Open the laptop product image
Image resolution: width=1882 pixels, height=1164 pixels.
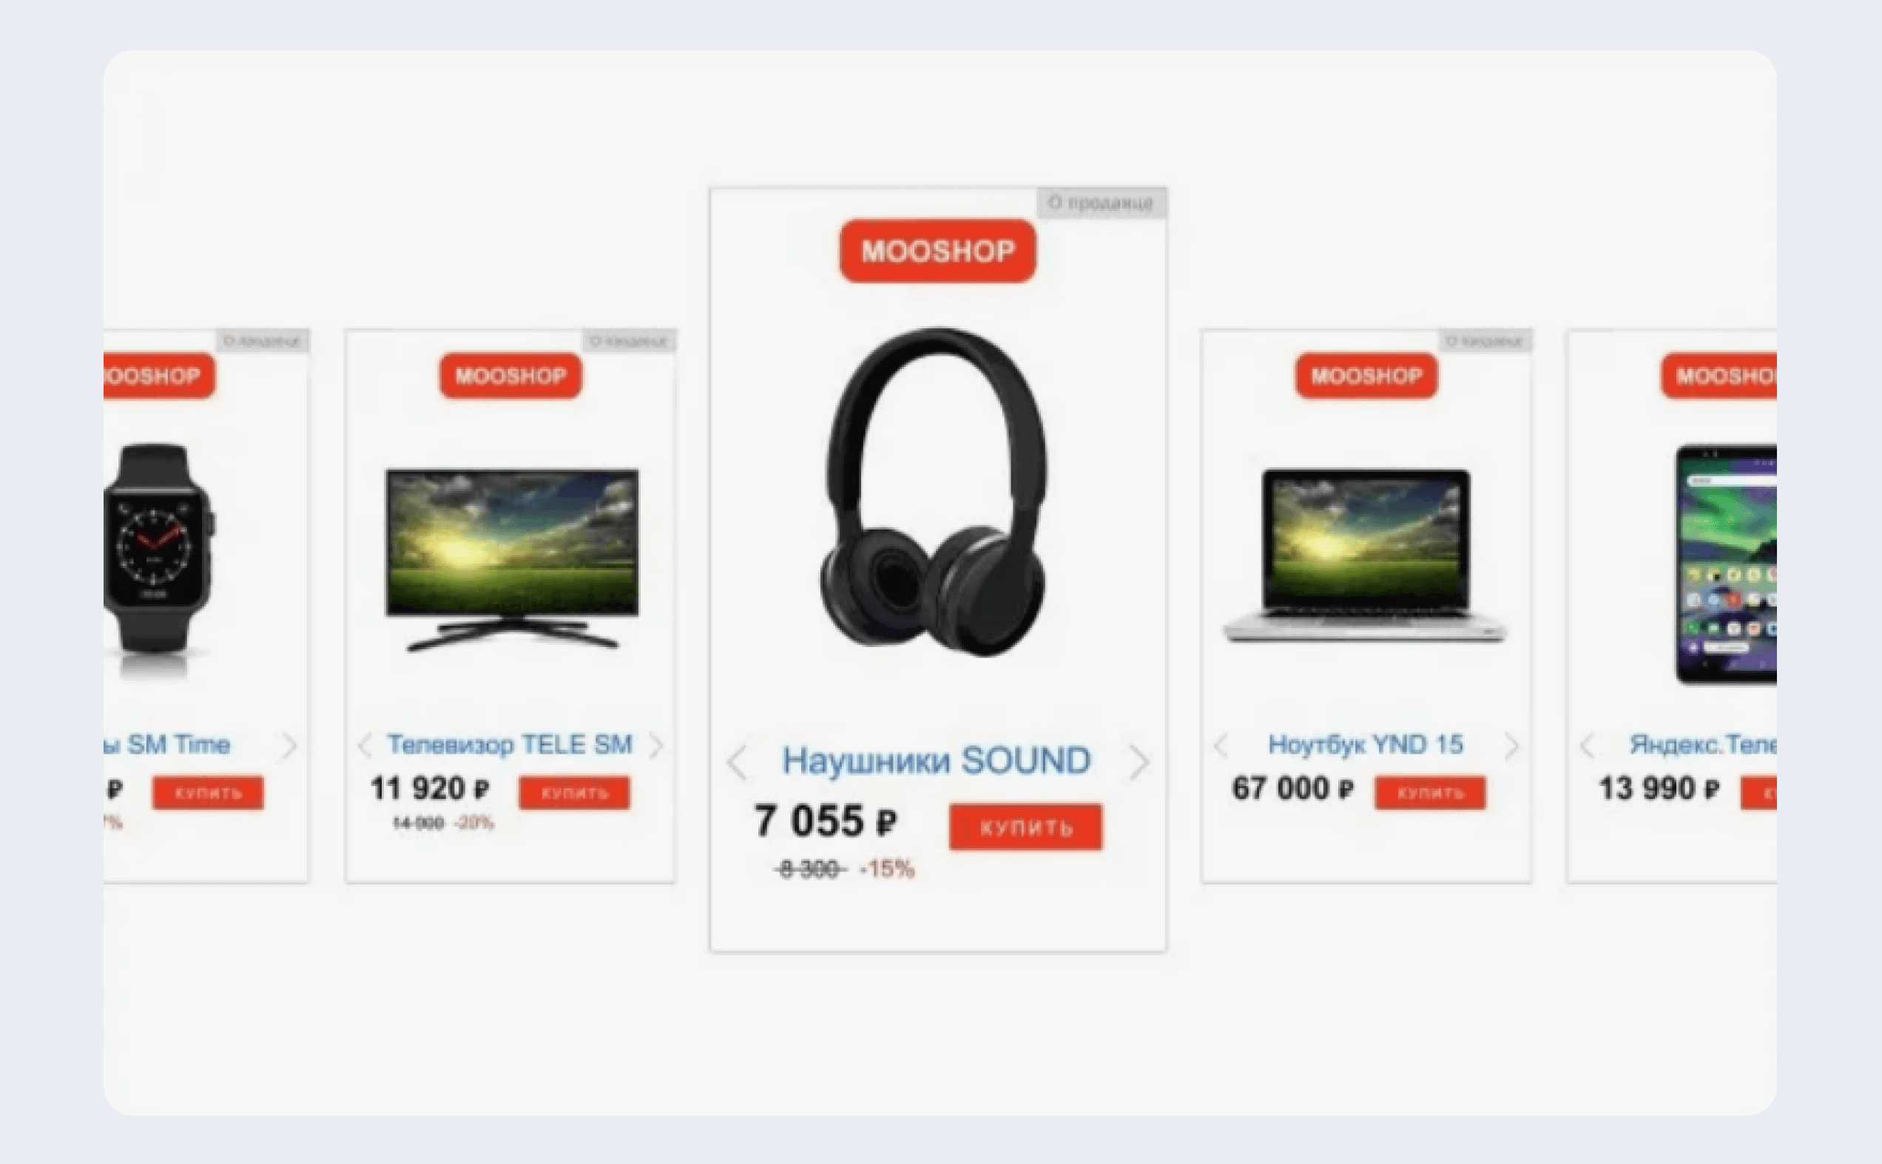tap(1366, 555)
